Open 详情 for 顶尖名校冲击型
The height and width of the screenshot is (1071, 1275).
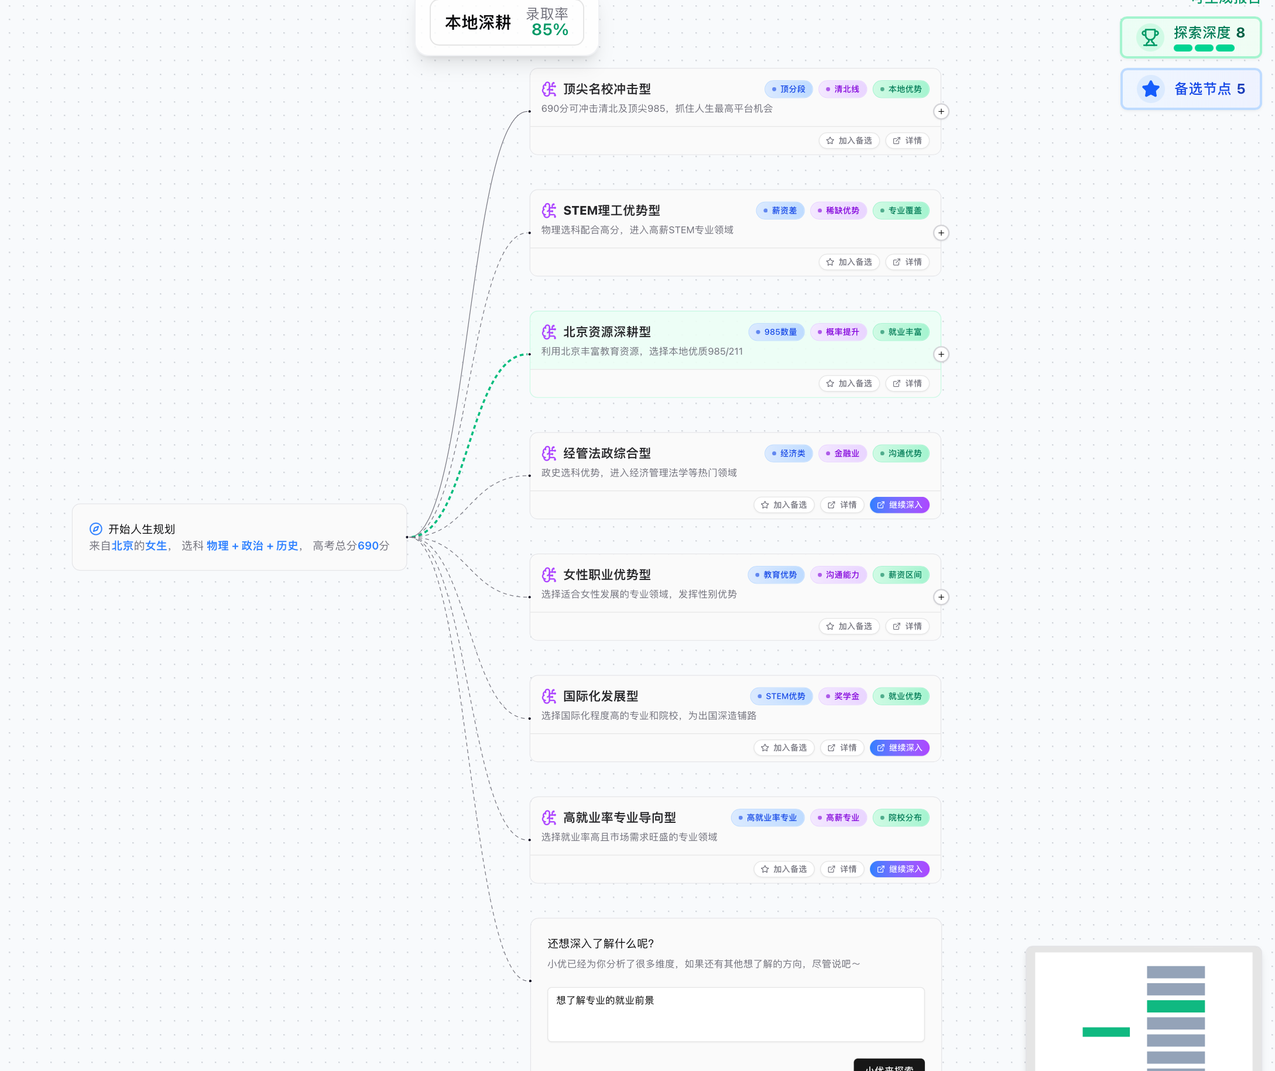pyautogui.click(x=907, y=141)
